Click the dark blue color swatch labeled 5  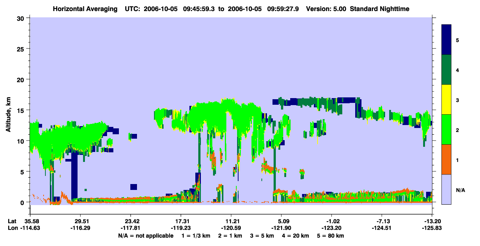click(x=446, y=40)
